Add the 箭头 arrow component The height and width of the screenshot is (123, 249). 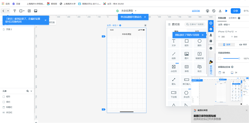[174, 81]
